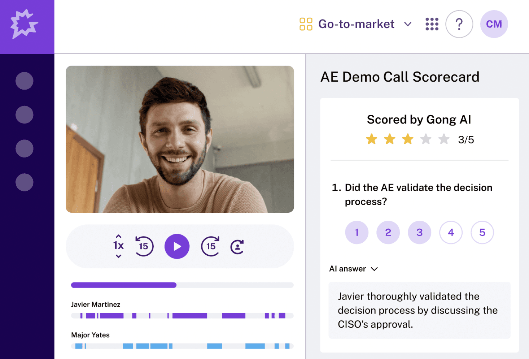This screenshot has width=529, height=359.
Task: Skip the video forward 15 seconds
Action: tap(210, 246)
